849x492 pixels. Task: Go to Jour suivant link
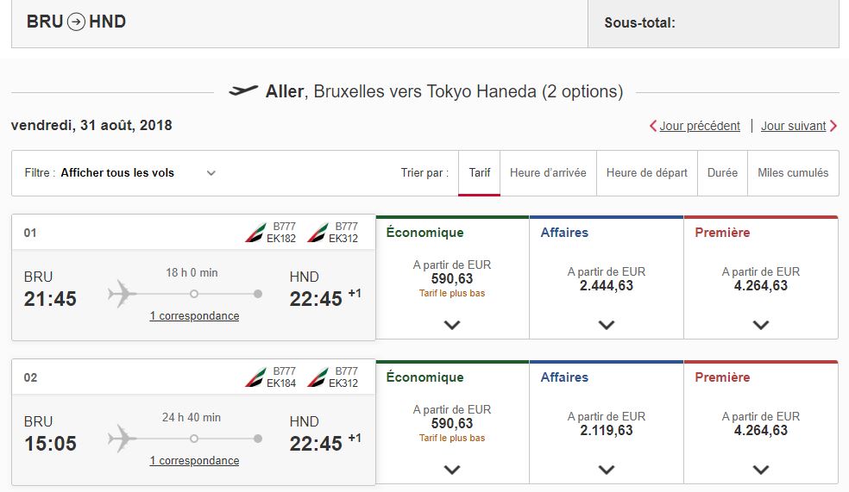(793, 126)
